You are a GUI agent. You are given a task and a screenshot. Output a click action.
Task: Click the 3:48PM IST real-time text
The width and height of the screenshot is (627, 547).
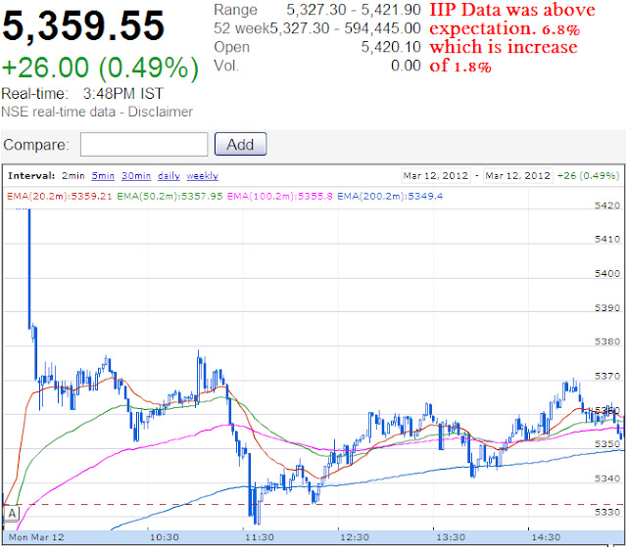(x=123, y=94)
